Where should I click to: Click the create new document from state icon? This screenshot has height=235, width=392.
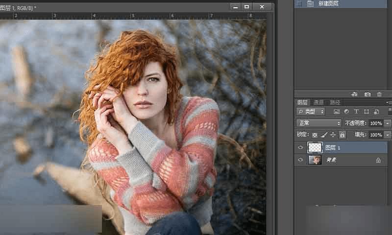tap(354, 94)
